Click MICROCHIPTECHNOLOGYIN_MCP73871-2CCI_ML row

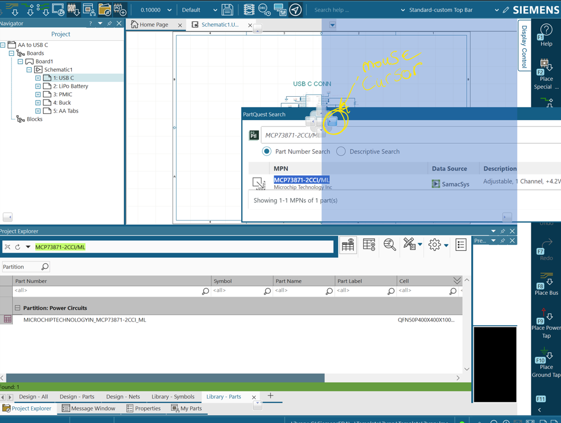[232, 320]
